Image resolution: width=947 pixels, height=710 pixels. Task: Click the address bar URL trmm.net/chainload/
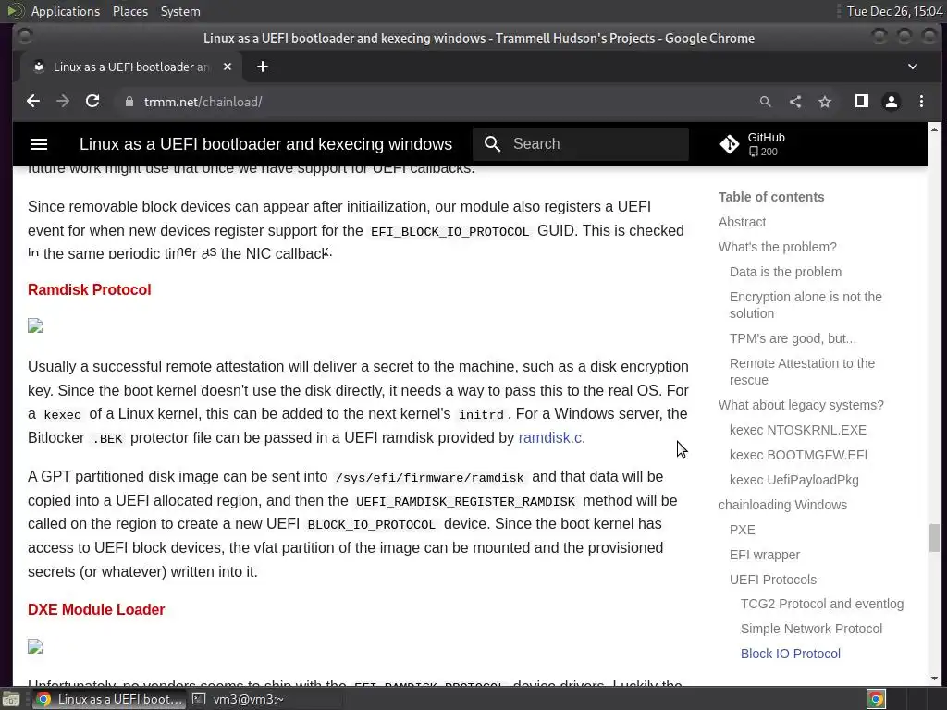(x=203, y=102)
